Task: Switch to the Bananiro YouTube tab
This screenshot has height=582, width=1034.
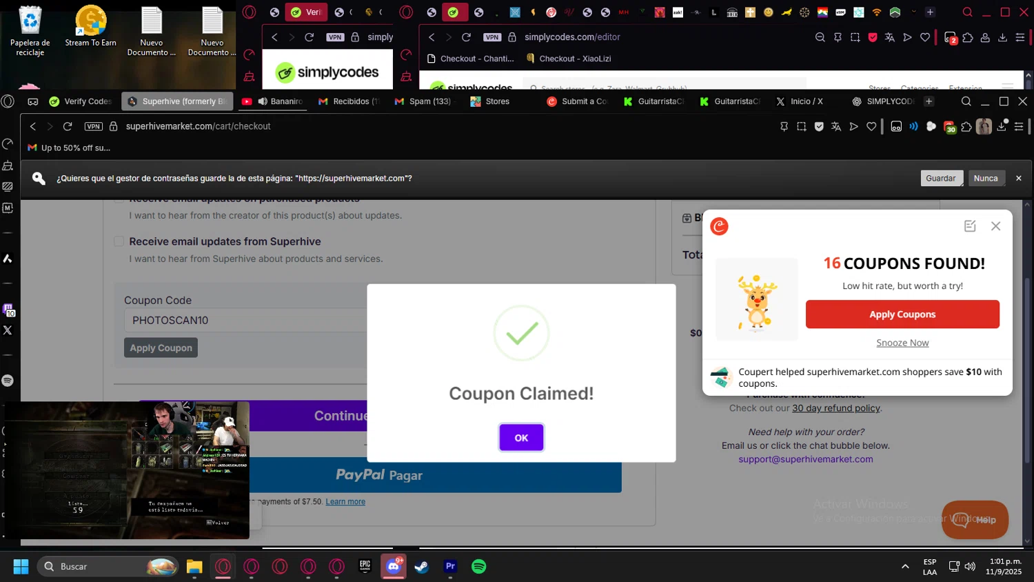Action: coord(272,101)
